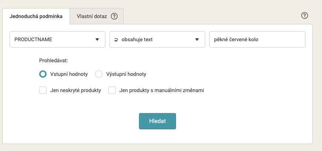322x151 pixels.
Task: Click the PRODUCTNAME dropdown arrow
Action: tap(97, 39)
